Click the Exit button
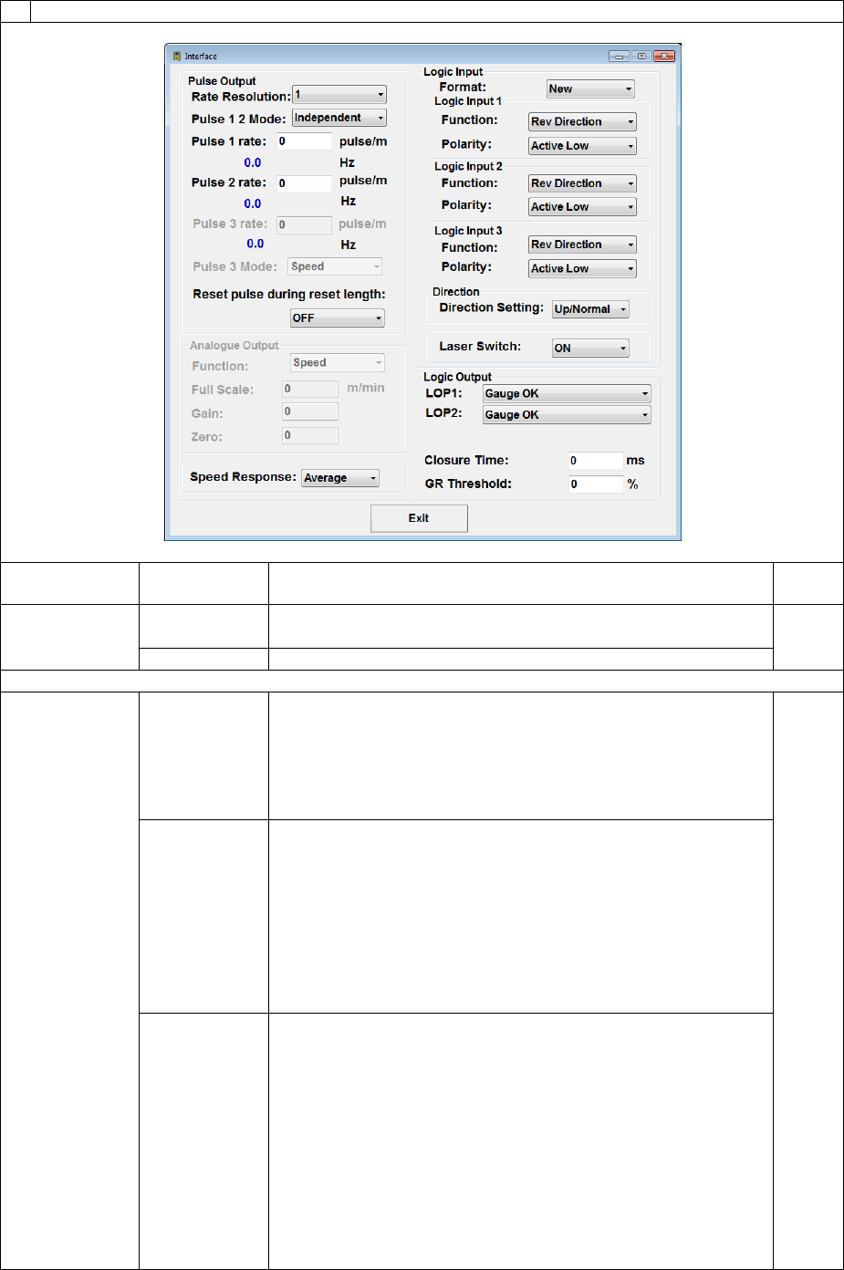 pyautogui.click(x=419, y=518)
